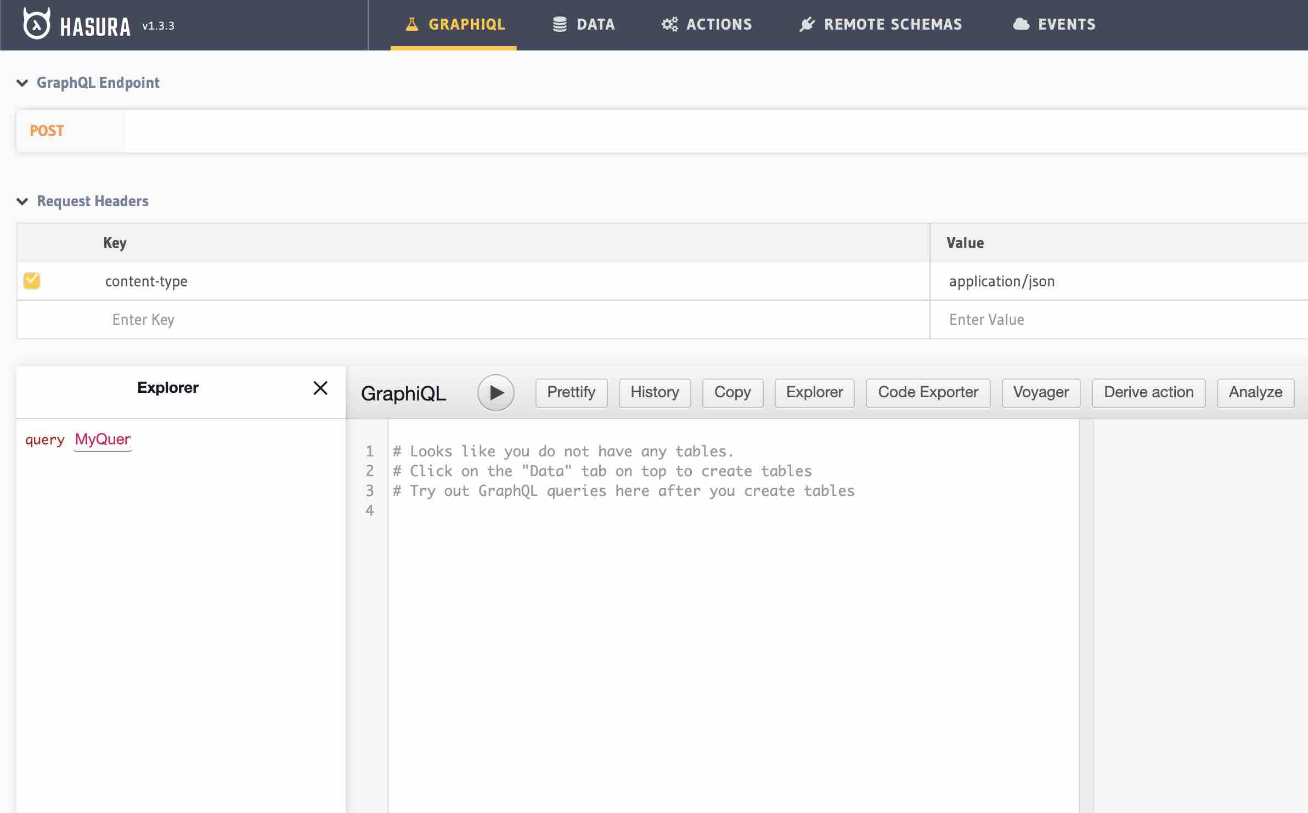Open the GraphiQL tab
Image resolution: width=1308 pixels, height=813 pixels.
coord(454,25)
